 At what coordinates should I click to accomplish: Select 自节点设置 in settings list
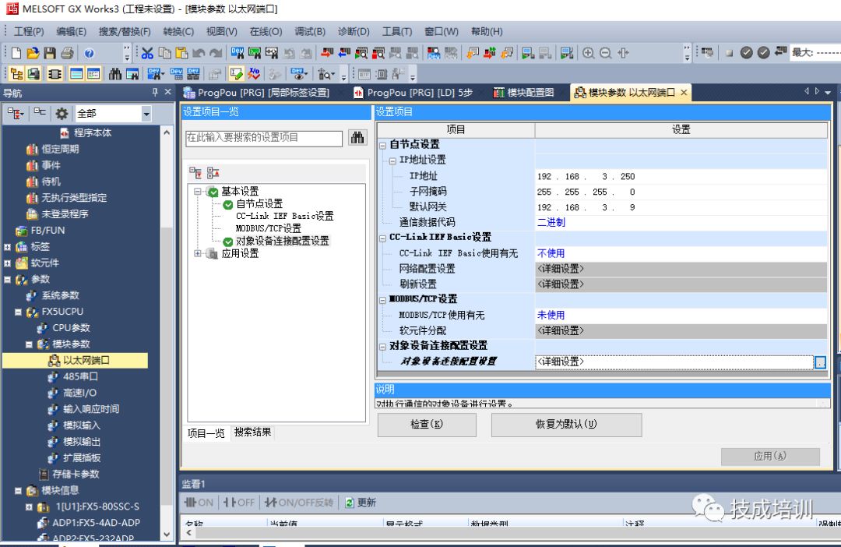point(259,204)
